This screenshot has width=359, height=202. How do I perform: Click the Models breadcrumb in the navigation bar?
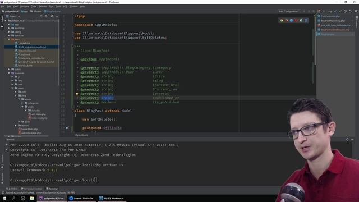coord(36,11)
